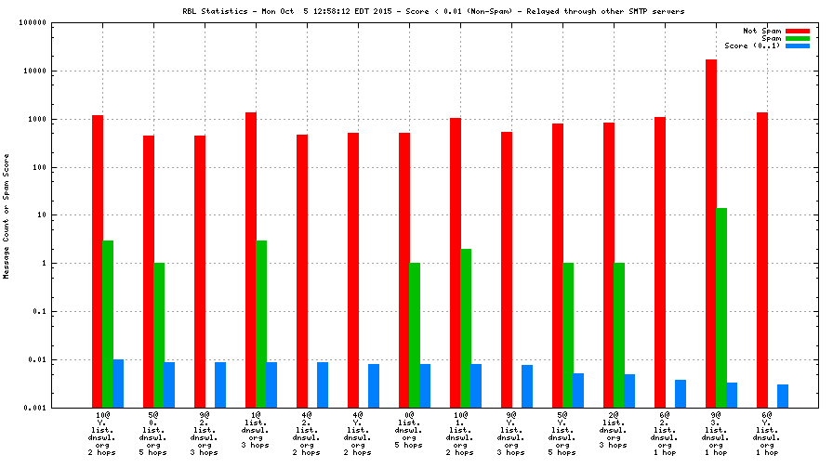833x468 pixels.
Task: Click the green Spam bar for 9@ 3. 1 hop
Action: coord(721,306)
